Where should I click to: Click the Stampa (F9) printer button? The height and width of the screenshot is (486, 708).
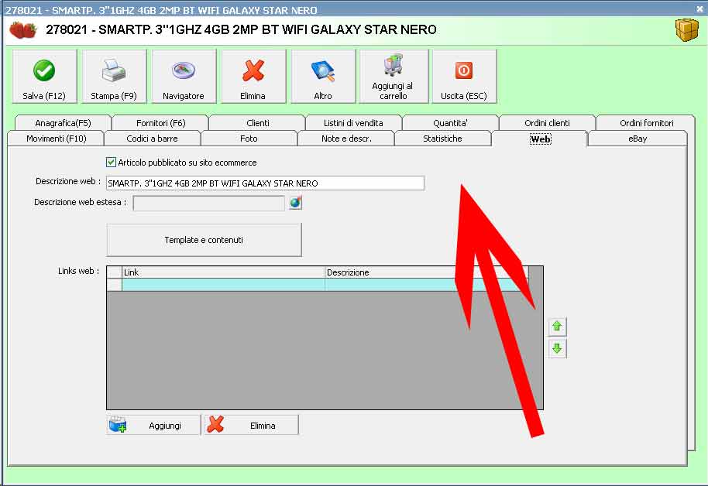tap(114, 77)
